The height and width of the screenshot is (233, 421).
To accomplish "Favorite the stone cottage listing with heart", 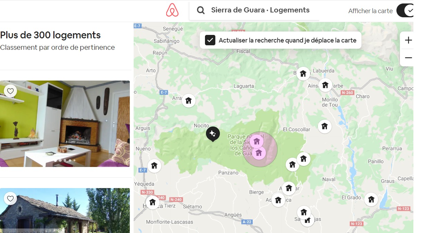I will (x=10, y=198).
